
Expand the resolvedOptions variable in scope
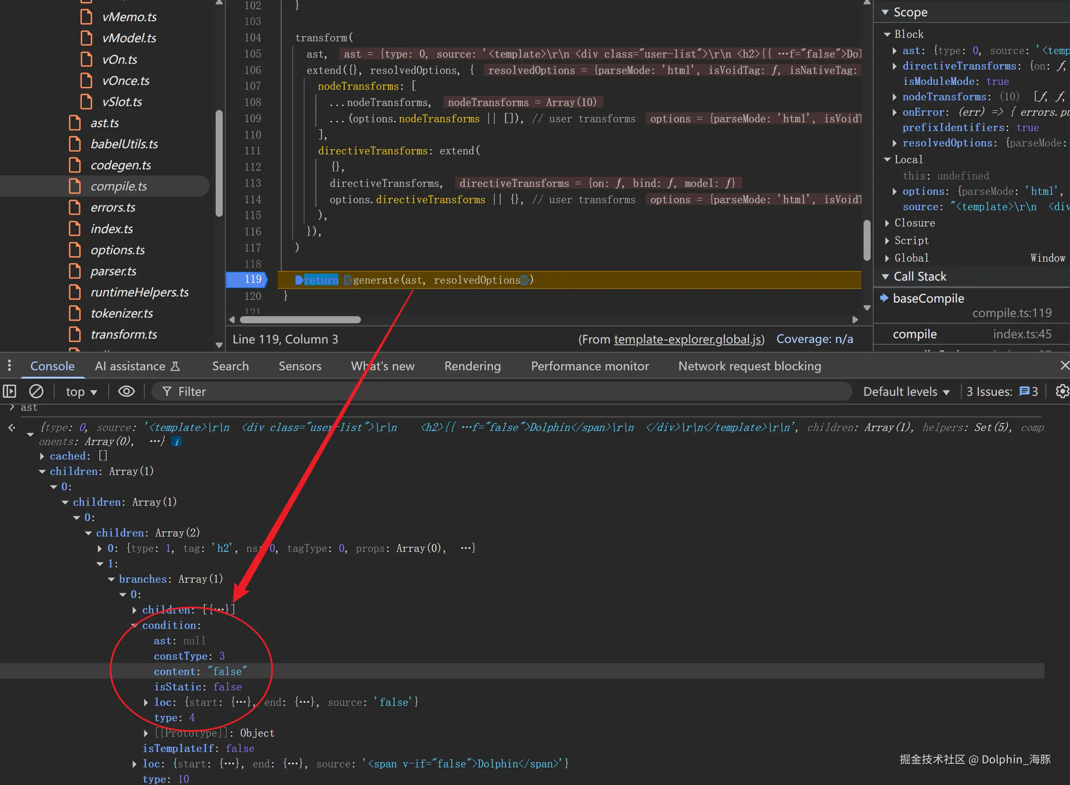(894, 143)
